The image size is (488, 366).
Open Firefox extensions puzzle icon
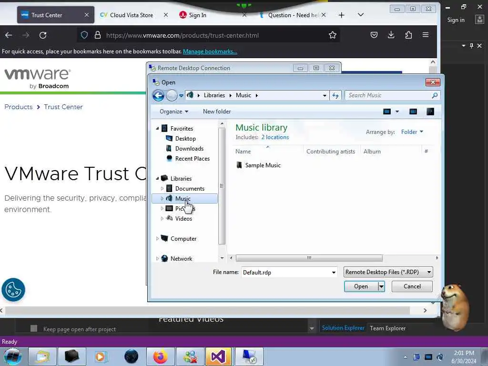(x=408, y=35)
